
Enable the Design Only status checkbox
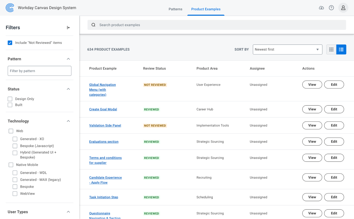click(x=10, y=99)
